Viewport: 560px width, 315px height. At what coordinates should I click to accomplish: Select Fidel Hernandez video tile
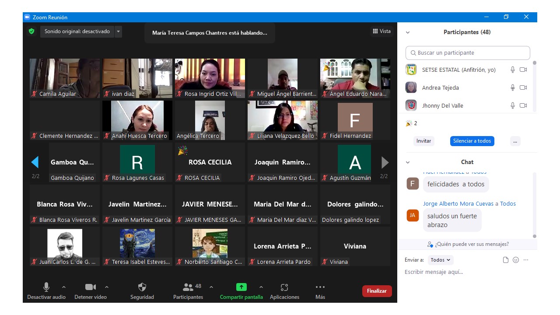coord(355,120)
